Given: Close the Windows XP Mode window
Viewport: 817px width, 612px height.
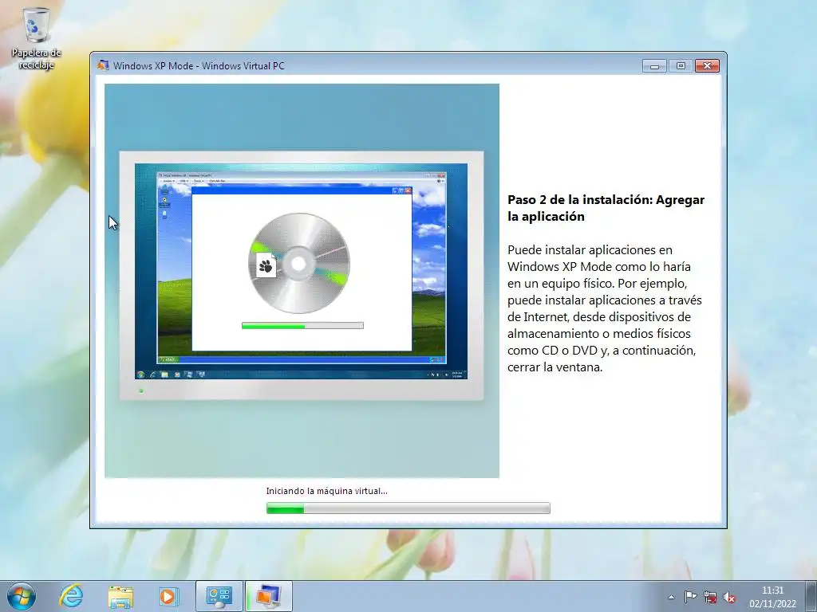Looking at the screenshot, I should tap(707, 65).
